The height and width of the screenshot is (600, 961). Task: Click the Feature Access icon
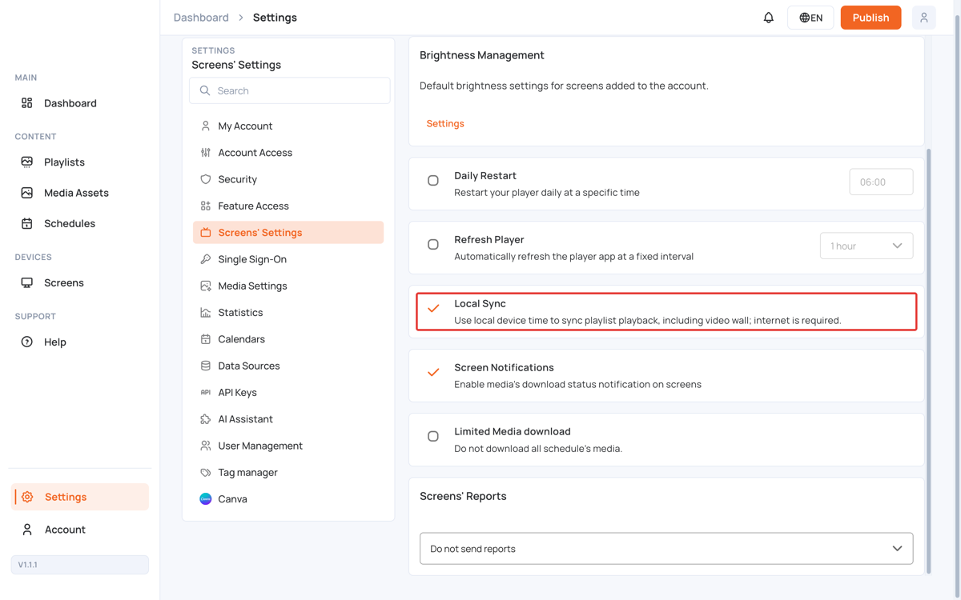(x=206, y=206)
